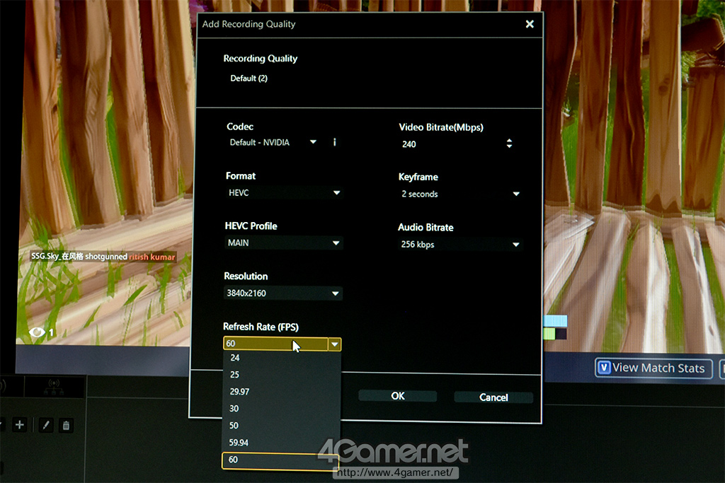725x483 pixels.
Task: Pick 50 from the FPS list
Action: coord(282,426)
